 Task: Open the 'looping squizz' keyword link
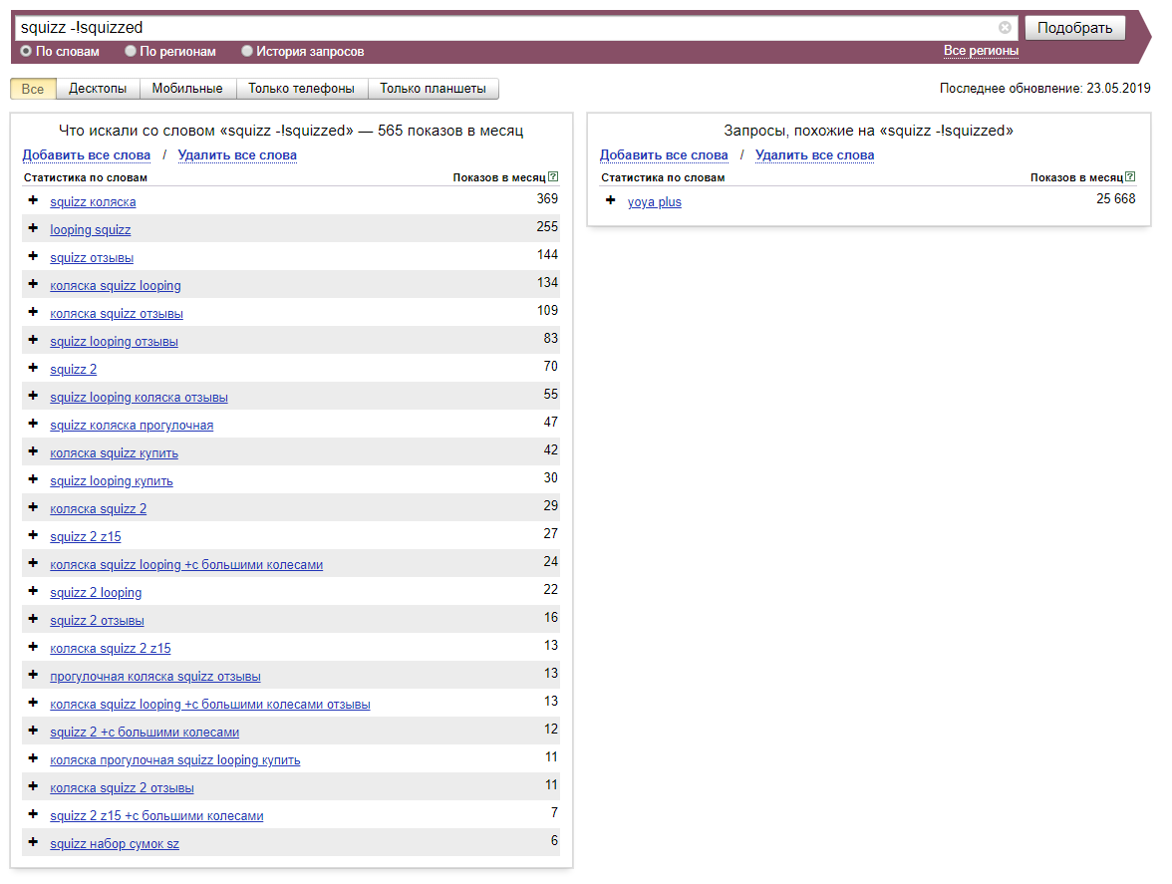click(91, 230)
